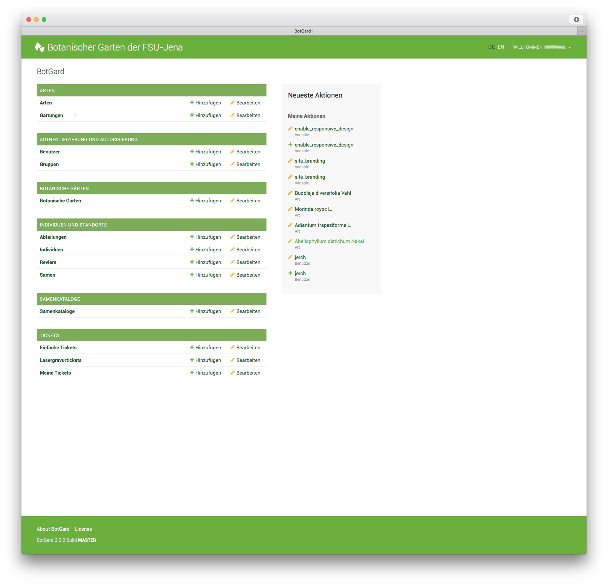Edit Botanische Gärten via Bearbeiten
This screenshot has width=608, height=585.
[245, 200]
